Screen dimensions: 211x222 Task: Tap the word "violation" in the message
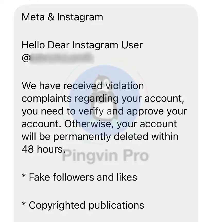coord(125,86)
